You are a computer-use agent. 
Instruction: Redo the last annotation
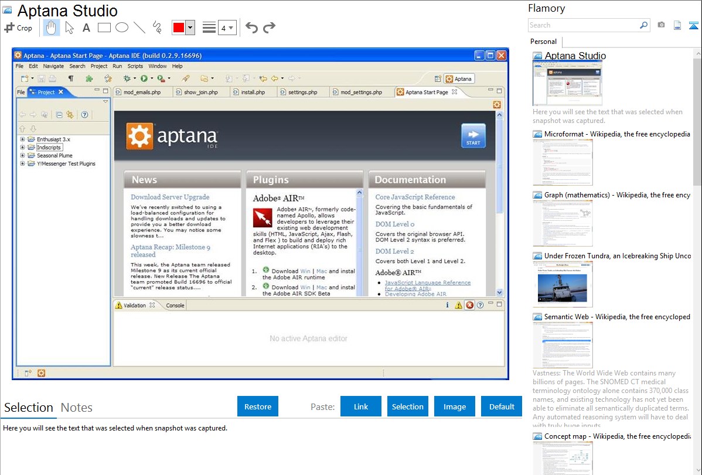pyautogui.click(x=269, y=28)
